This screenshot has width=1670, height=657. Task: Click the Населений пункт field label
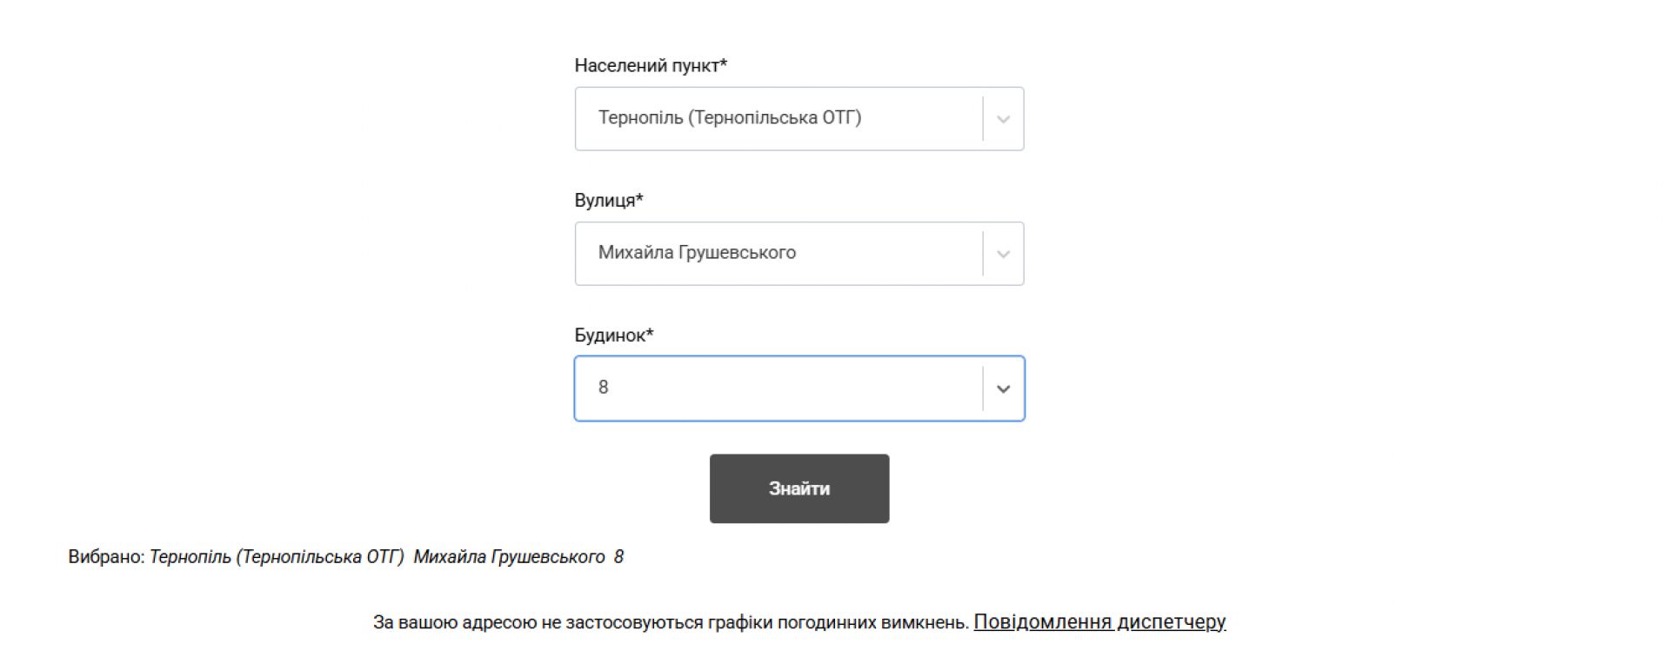[646, 65]
